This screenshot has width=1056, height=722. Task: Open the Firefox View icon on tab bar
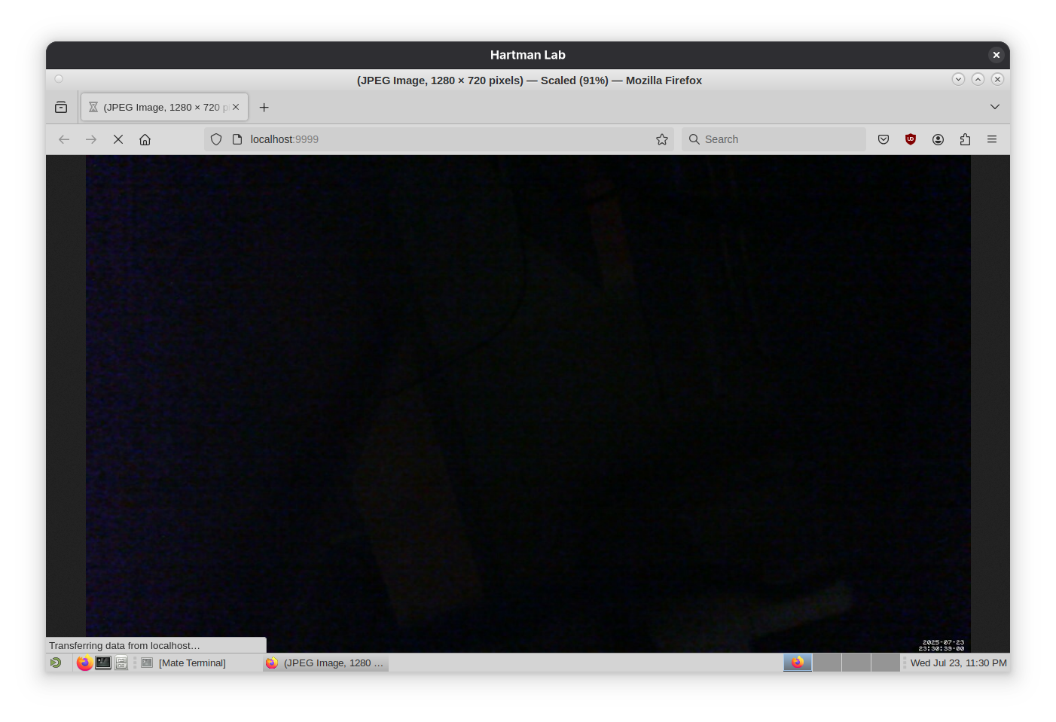(61, 107)
